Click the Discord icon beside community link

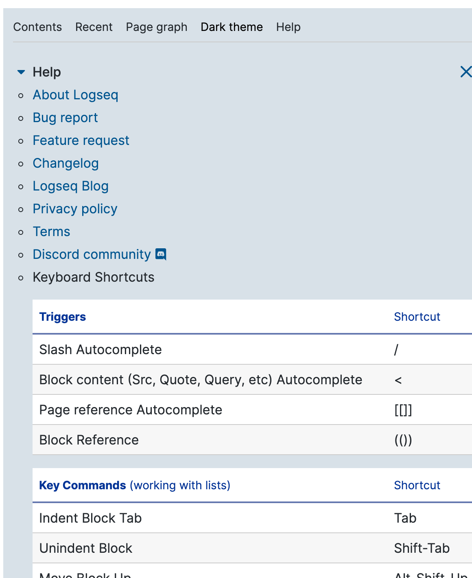161,254
